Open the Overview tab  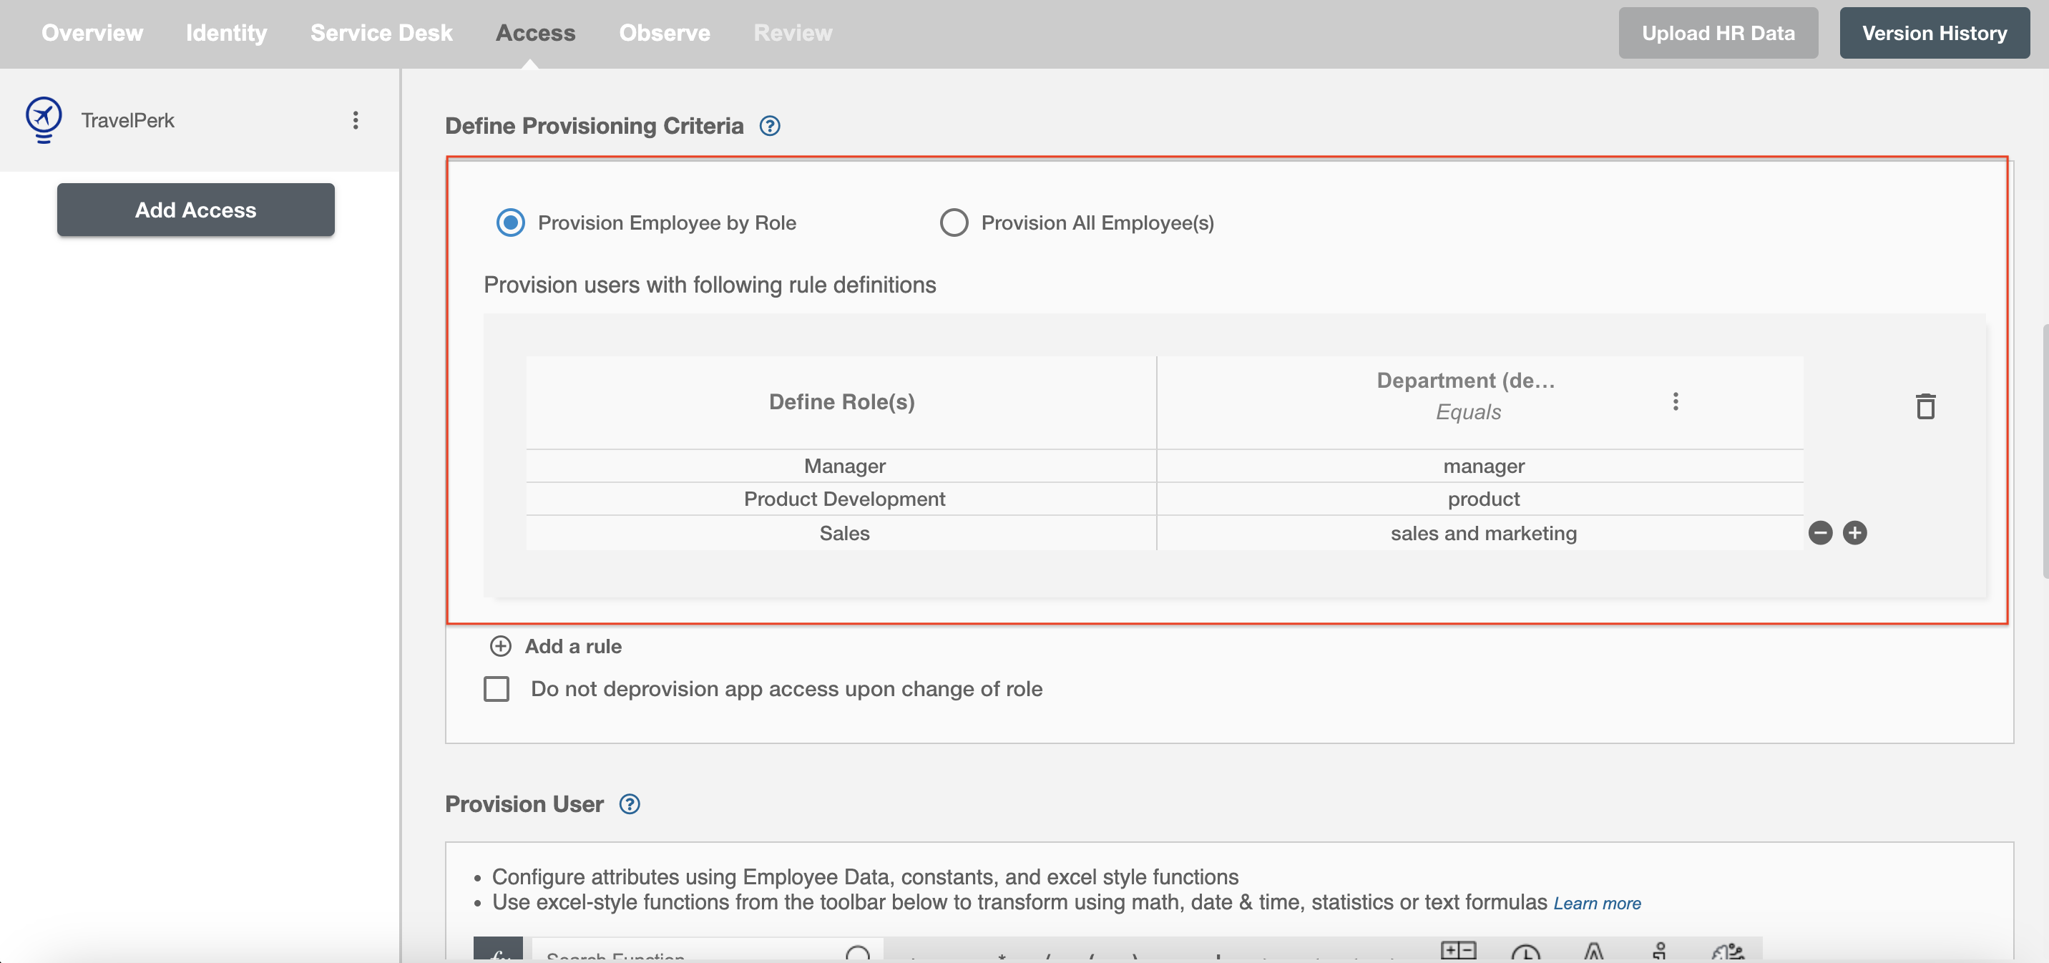[92, 33]
